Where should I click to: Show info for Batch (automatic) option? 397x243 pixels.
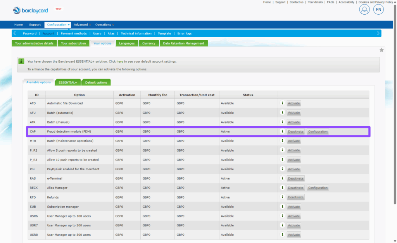click(282, 112)
